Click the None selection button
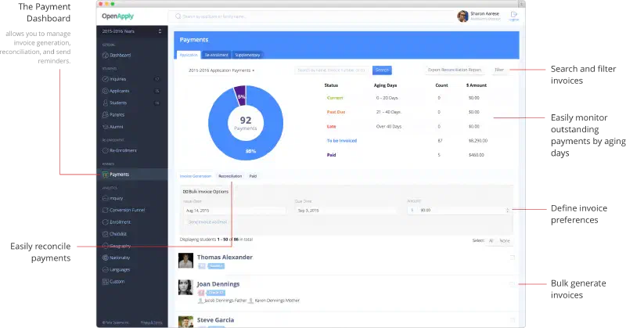 505,241
